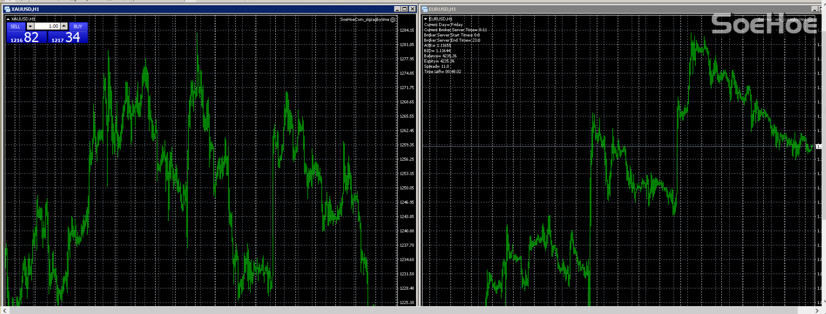Click the buy price 1217.34 tile
The height and width of the screenshot is (314, 826).
point(67,37)
